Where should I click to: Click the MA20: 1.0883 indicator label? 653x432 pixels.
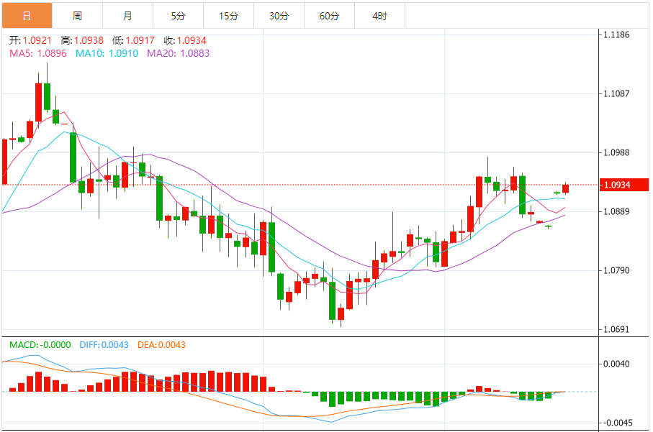179,53
